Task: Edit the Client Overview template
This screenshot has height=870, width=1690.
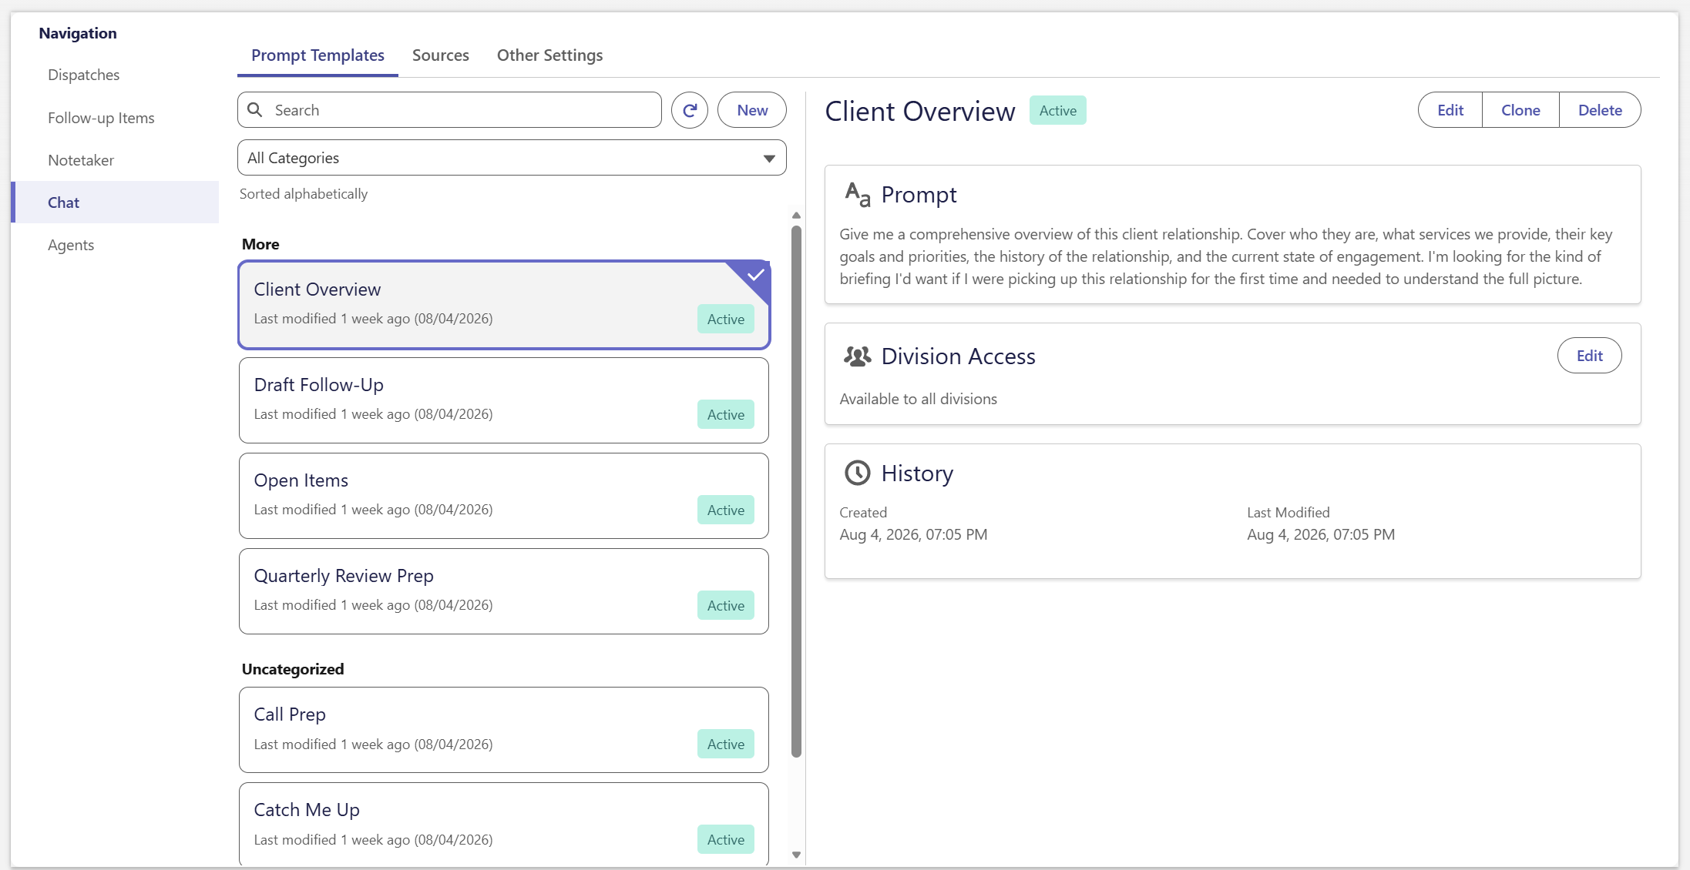Action: coord(1450,110)
